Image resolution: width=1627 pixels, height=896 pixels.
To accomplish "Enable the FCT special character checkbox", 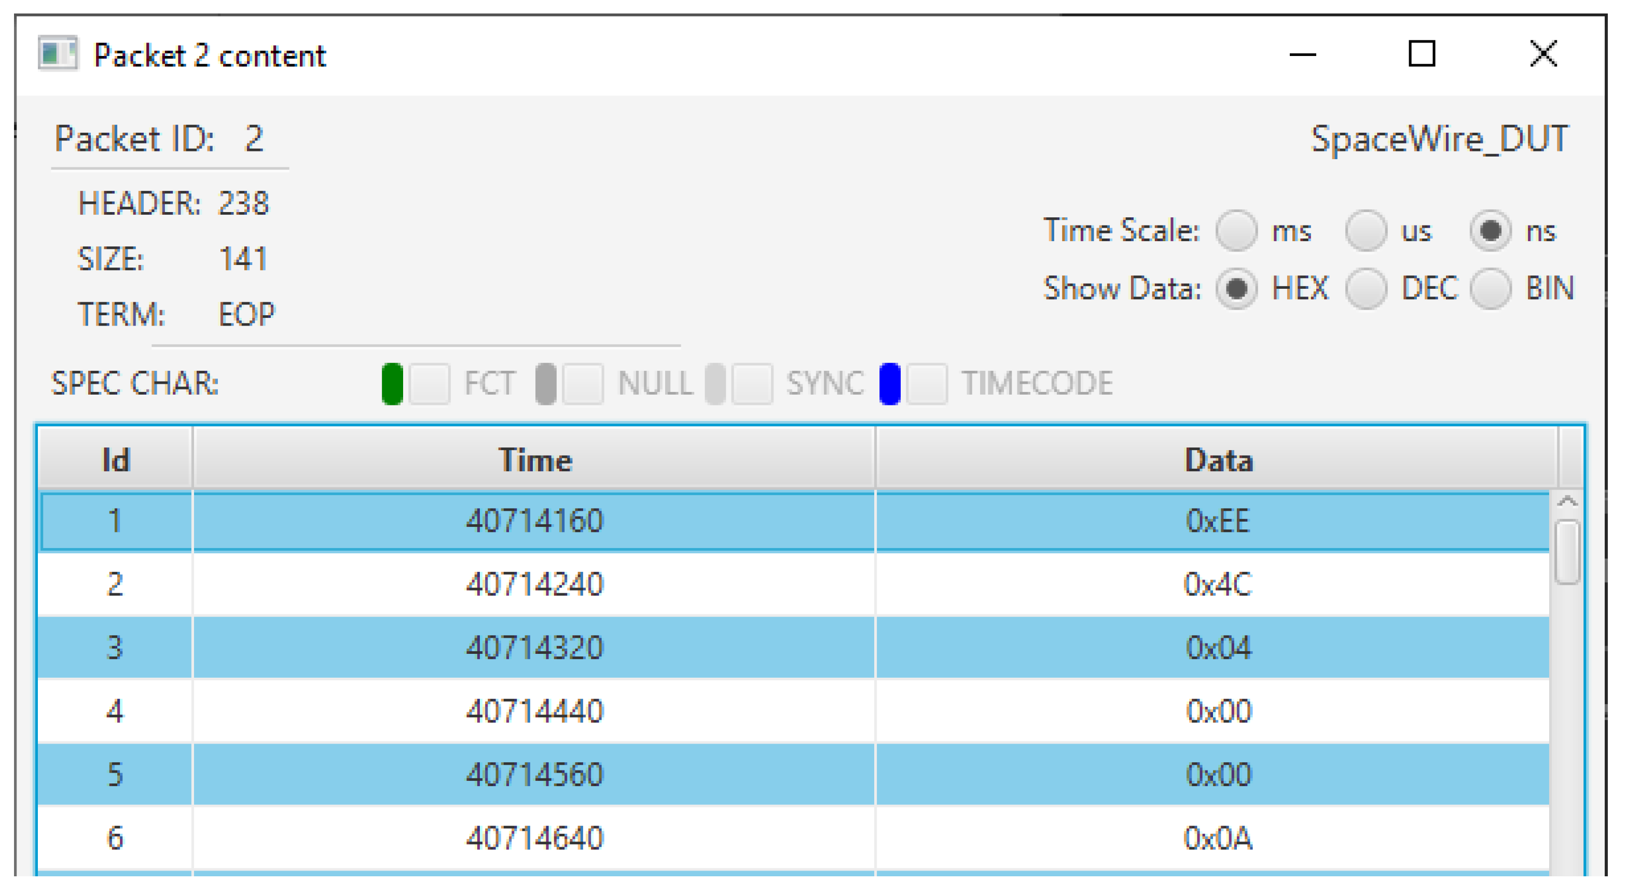I will [x=430, y=383].
